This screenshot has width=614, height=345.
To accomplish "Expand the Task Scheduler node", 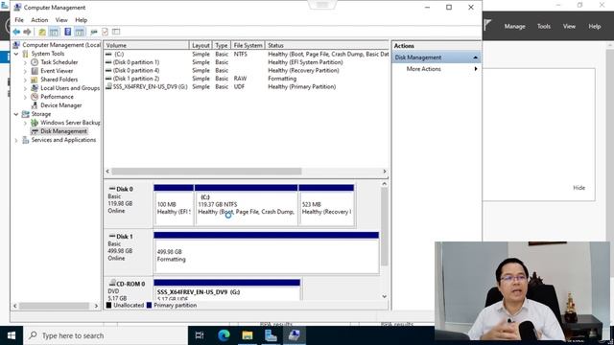I will (25, 62).
